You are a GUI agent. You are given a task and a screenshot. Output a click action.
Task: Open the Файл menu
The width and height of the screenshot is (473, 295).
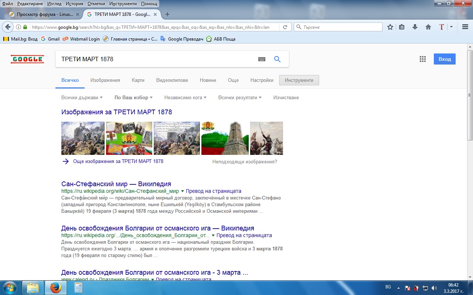pyautogui.click(x=7, y=4)
